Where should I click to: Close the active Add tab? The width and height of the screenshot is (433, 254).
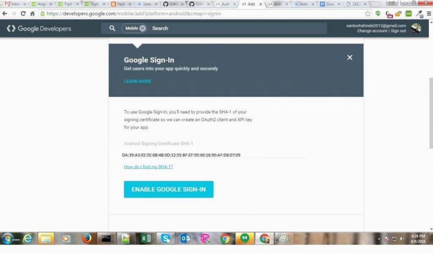point(260,4)
